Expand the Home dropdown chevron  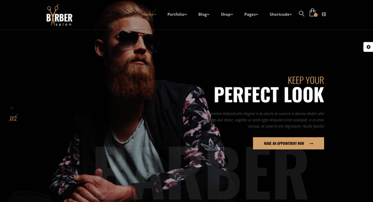pos(155,14)
